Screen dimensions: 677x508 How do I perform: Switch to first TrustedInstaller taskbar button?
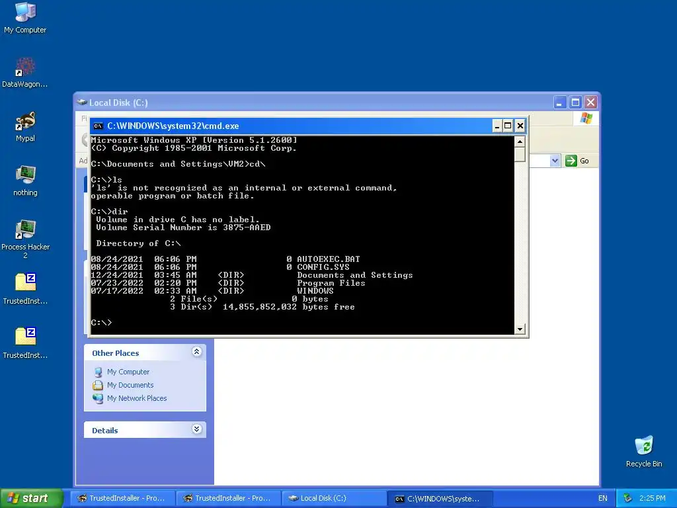pos(122,498)
